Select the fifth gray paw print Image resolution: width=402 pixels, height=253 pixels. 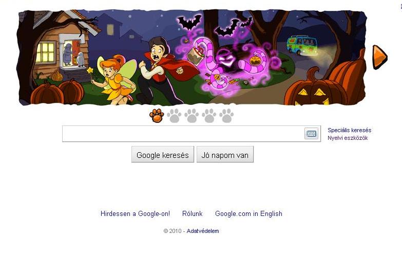pyautogui.click(x=226, y=116)
